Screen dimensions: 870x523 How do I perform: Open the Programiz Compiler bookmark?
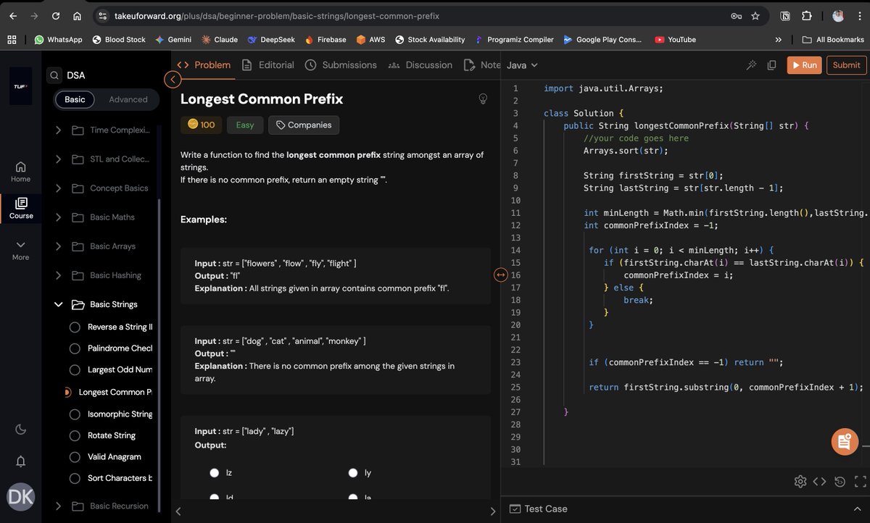(x=514, y=39)
